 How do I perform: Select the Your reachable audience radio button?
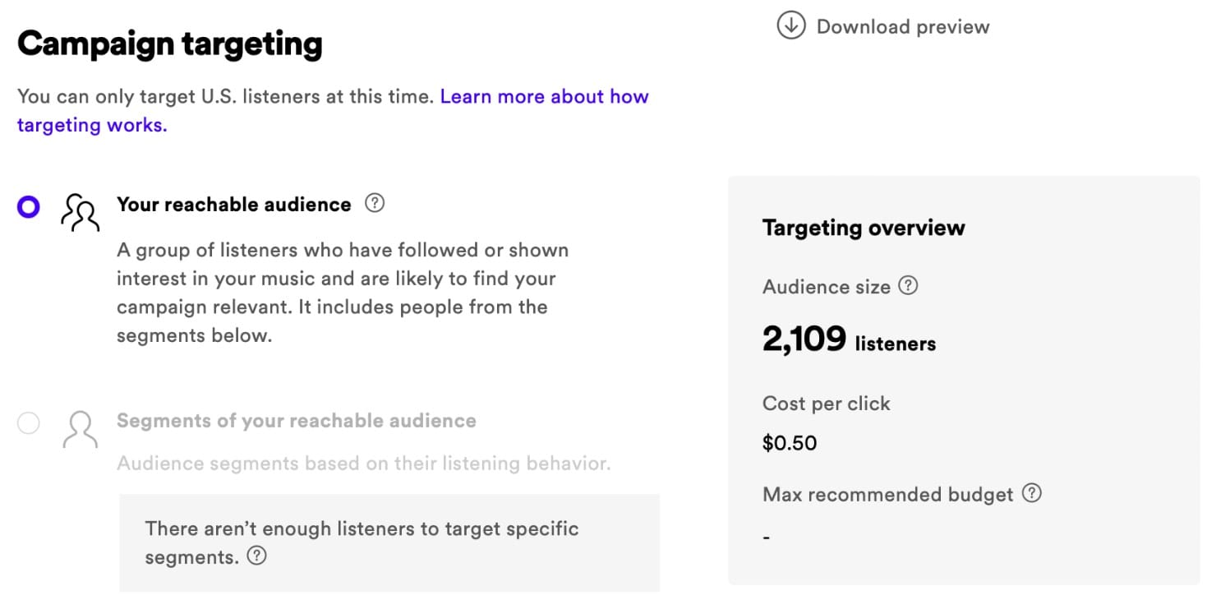[29, 206]
